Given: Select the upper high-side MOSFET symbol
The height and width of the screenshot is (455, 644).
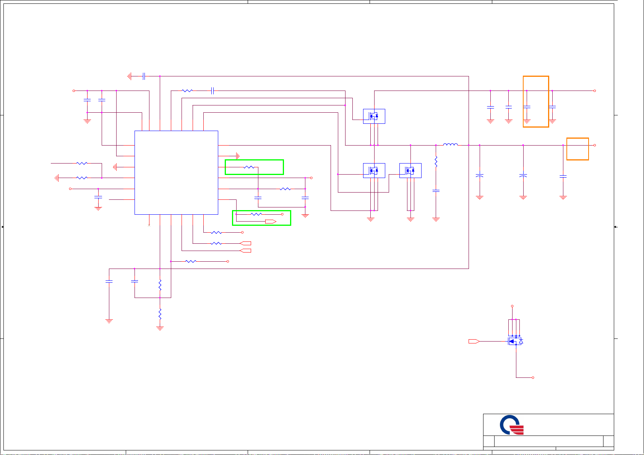Looking at the screenshot, I should coord(374,116).
